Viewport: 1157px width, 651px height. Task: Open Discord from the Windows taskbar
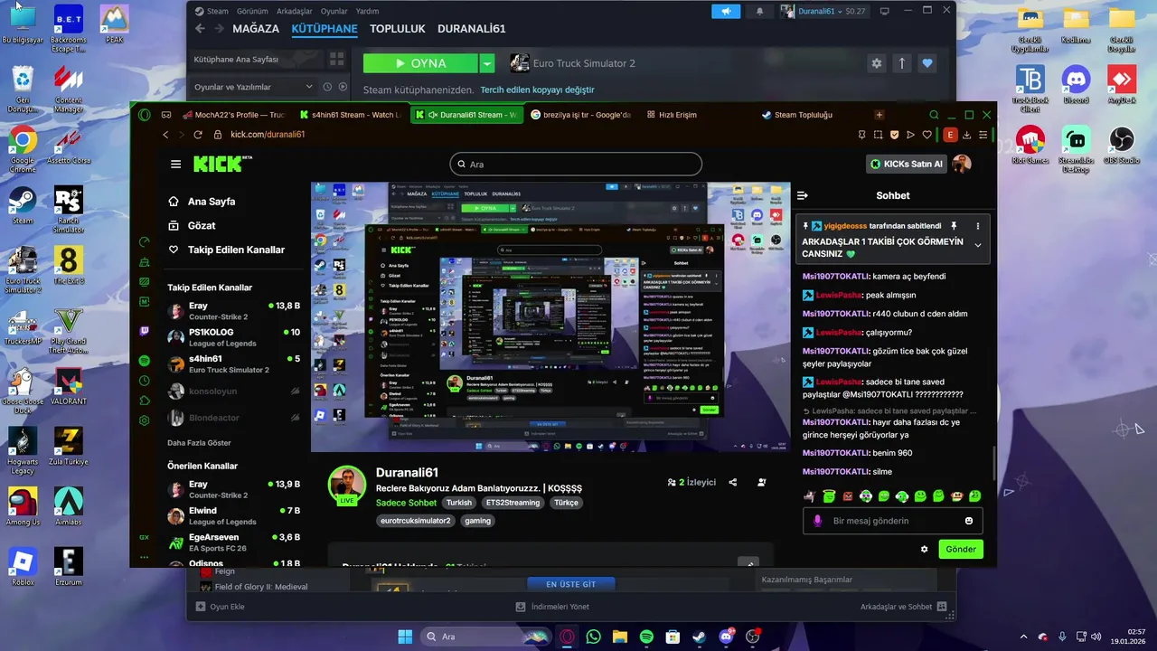726,637
